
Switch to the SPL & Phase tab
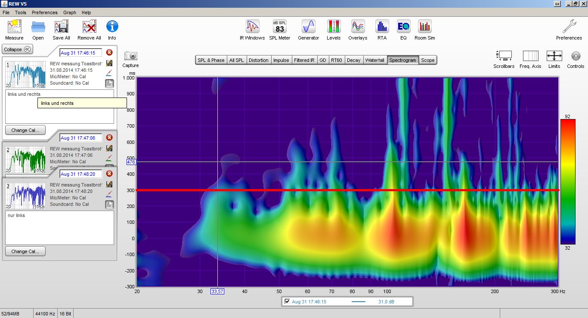click(211, 60)
